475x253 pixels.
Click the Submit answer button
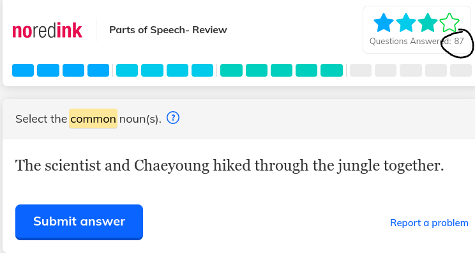tap(79, 222)
